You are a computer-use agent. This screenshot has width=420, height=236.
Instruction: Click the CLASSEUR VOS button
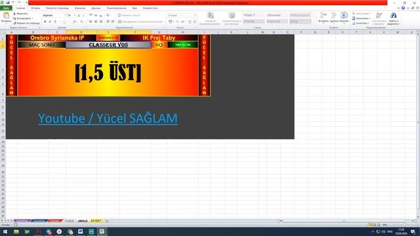pos(108,45)
